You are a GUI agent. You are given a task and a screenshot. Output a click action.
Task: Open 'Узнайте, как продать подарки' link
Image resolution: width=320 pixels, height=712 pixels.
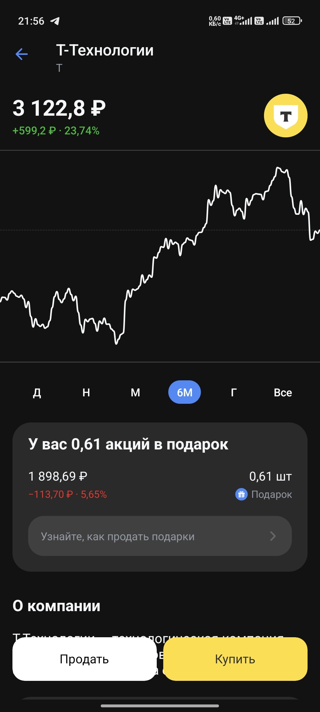click(118, 536)
